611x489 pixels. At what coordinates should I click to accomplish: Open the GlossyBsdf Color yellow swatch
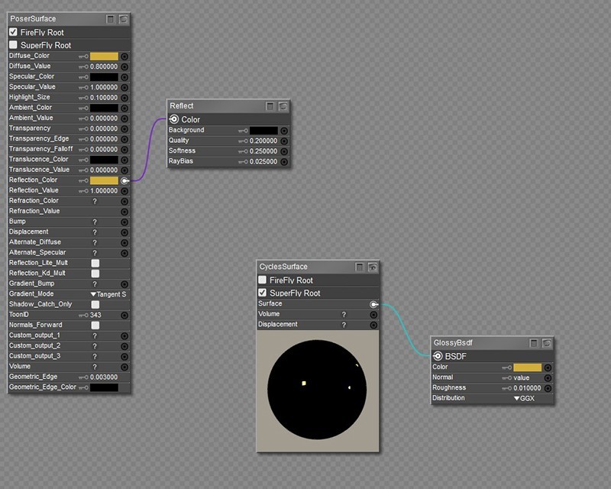[527, 368]
